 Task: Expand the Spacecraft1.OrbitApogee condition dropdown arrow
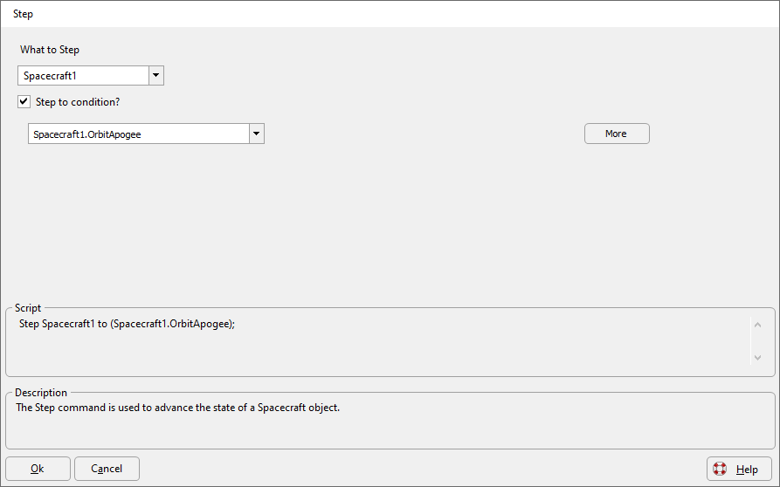pyautogui.click(x=257, y=134)
